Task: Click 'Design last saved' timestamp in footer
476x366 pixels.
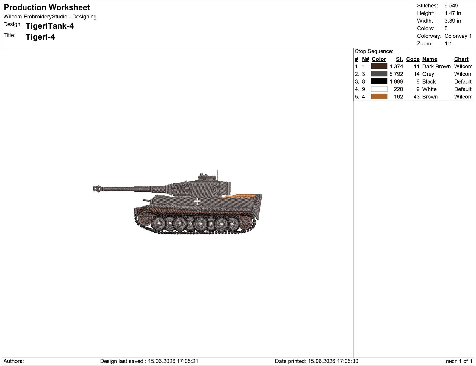Action: tap(149, 361)
